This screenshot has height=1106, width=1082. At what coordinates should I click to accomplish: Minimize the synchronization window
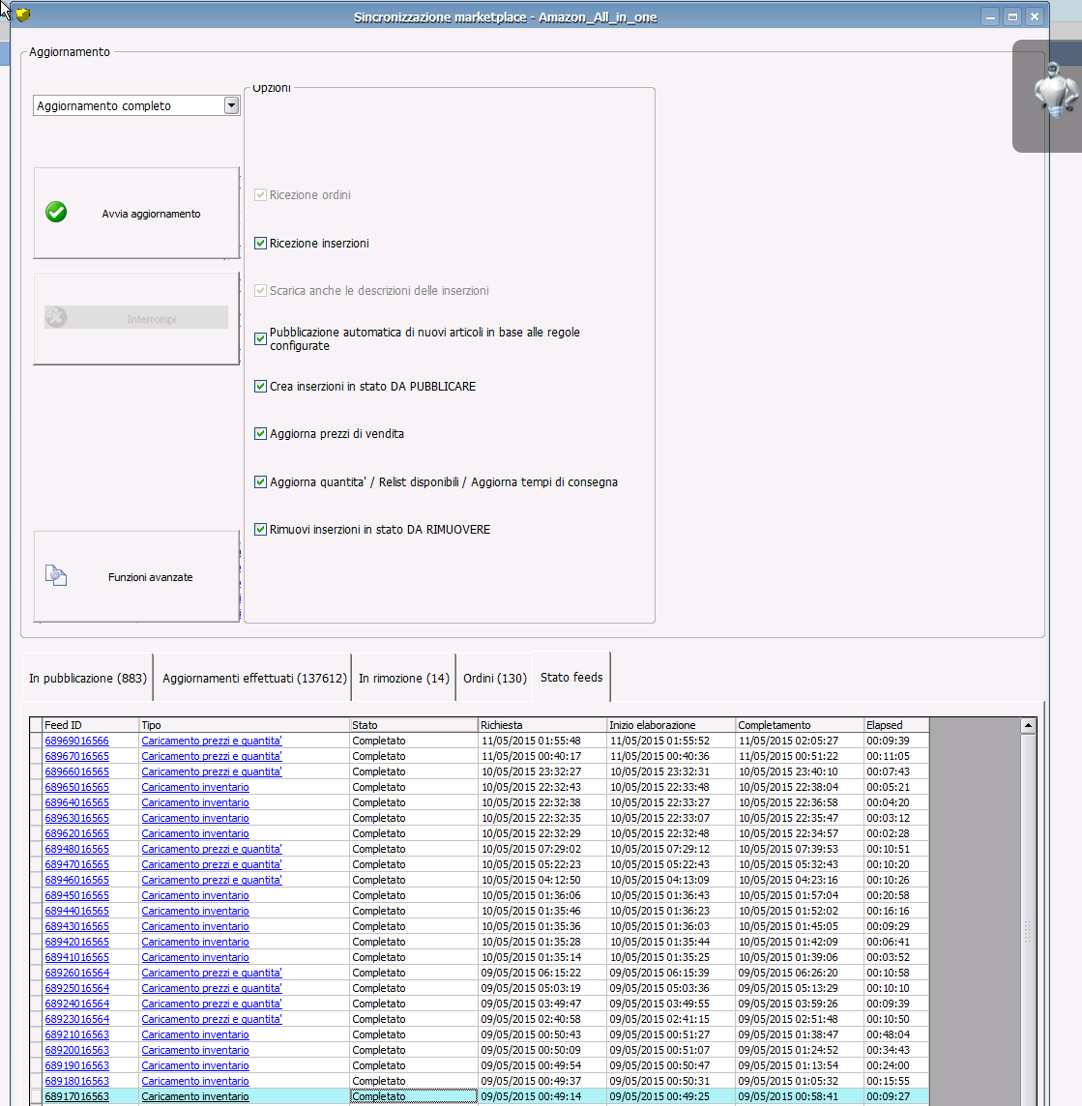[989, 16]
